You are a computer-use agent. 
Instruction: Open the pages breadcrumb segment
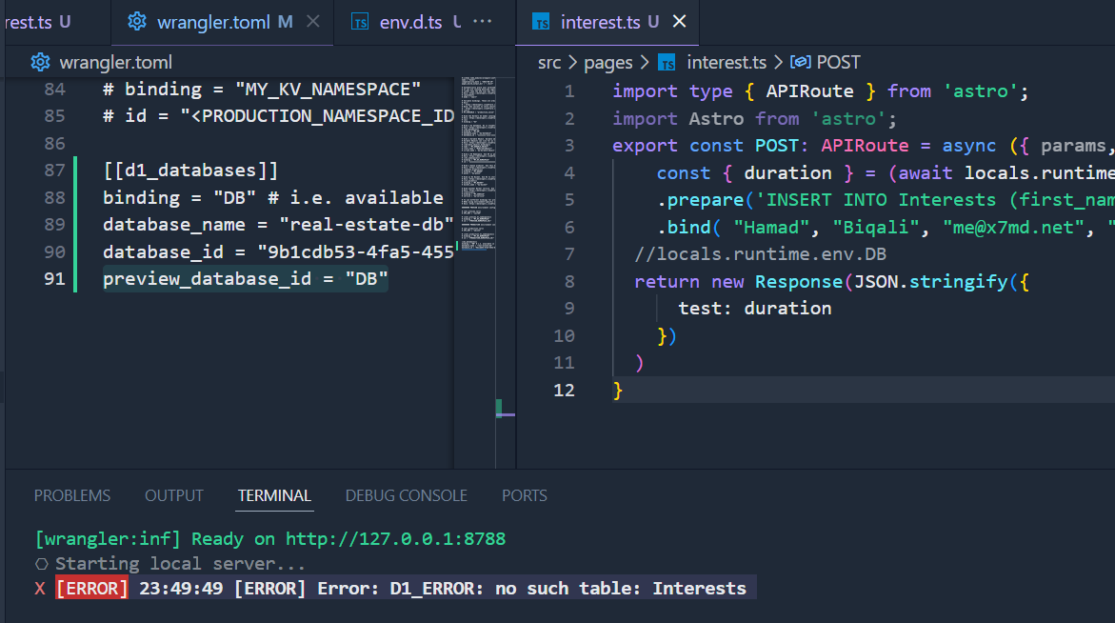point(608,63)
